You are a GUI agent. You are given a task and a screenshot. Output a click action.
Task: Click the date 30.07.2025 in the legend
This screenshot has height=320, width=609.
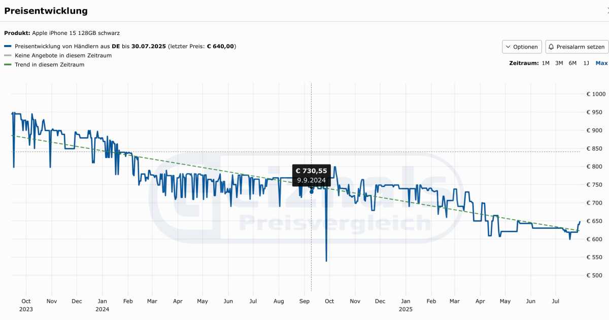(x=149, y=46)
